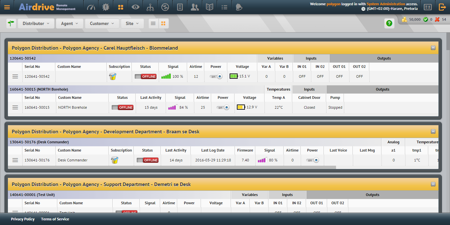Click the Firmware column header
The image size is (450, 225).
click(245, 150)
